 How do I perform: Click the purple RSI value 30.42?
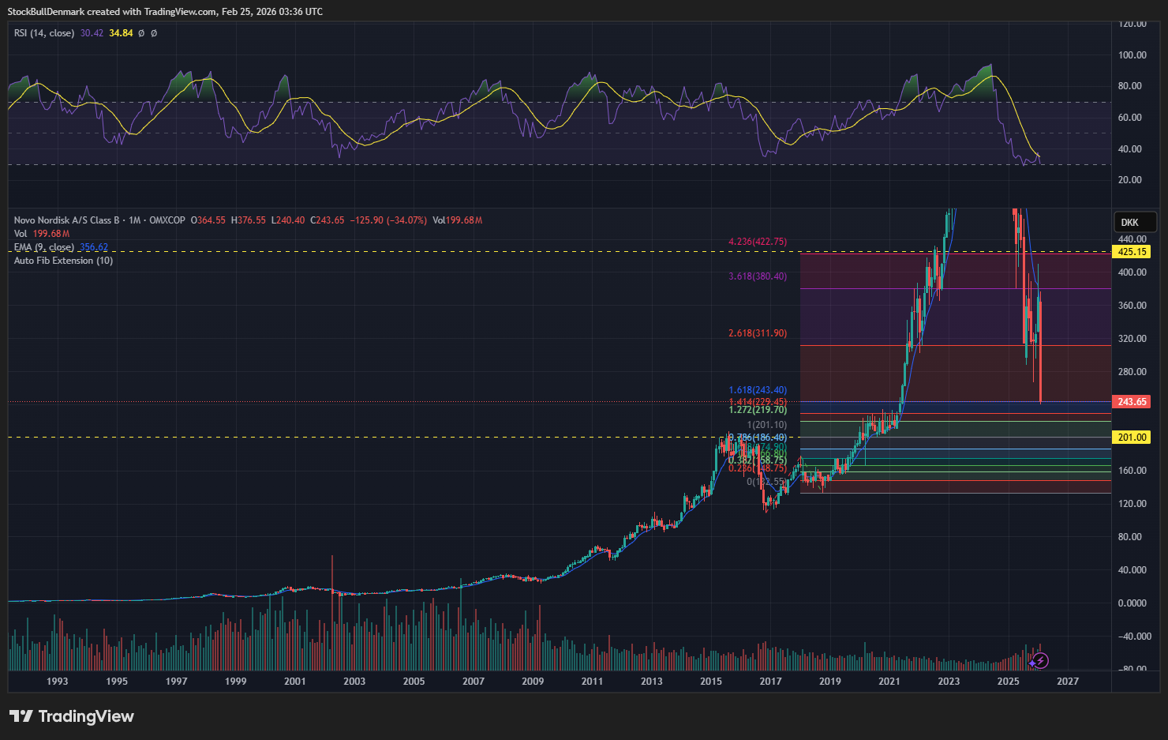pos(92,33)
